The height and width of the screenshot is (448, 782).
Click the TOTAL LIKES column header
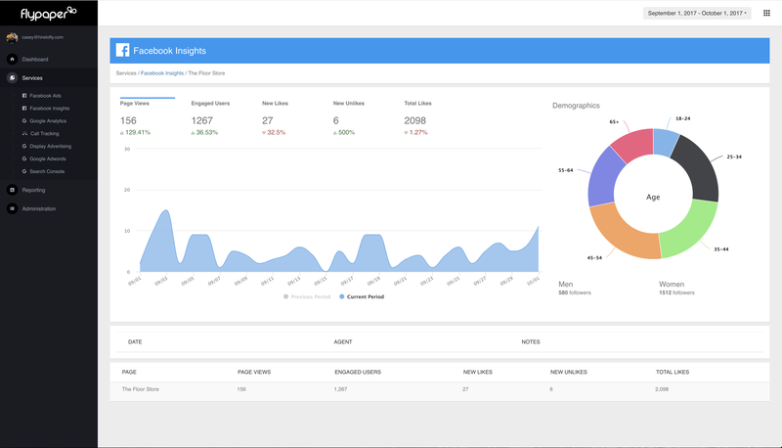673,372
